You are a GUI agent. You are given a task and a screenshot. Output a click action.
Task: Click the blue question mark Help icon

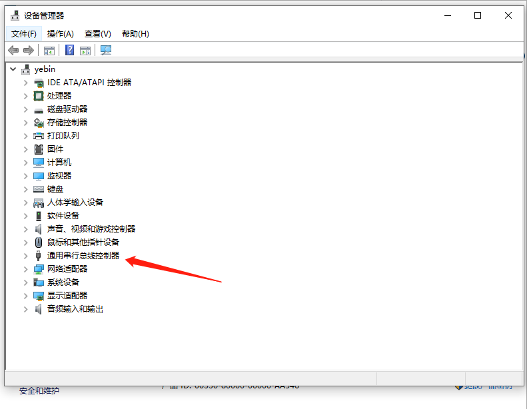pyautogui.click(x=69, y=51)
